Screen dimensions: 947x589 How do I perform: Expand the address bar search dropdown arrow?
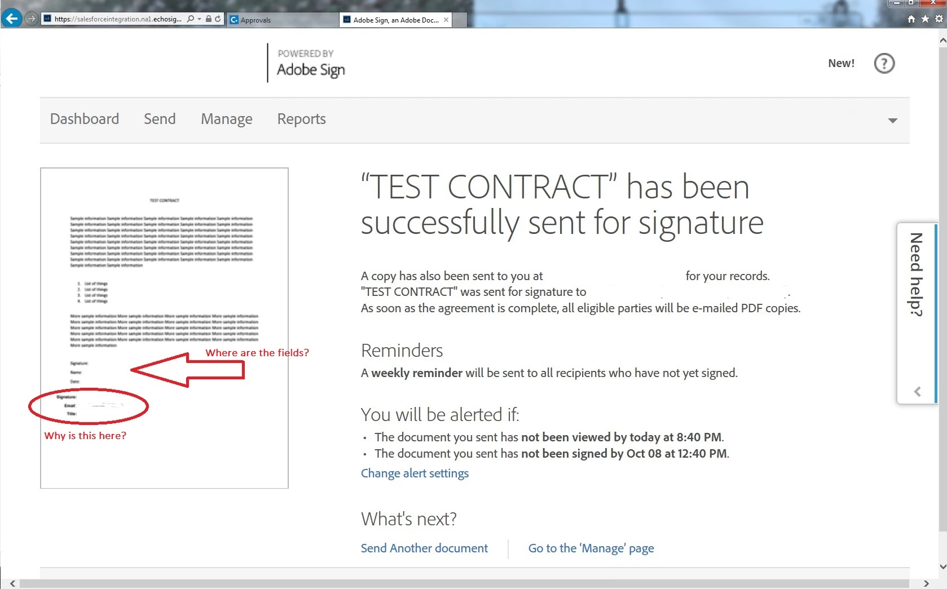pyautogui.click(x=199, y=19)
